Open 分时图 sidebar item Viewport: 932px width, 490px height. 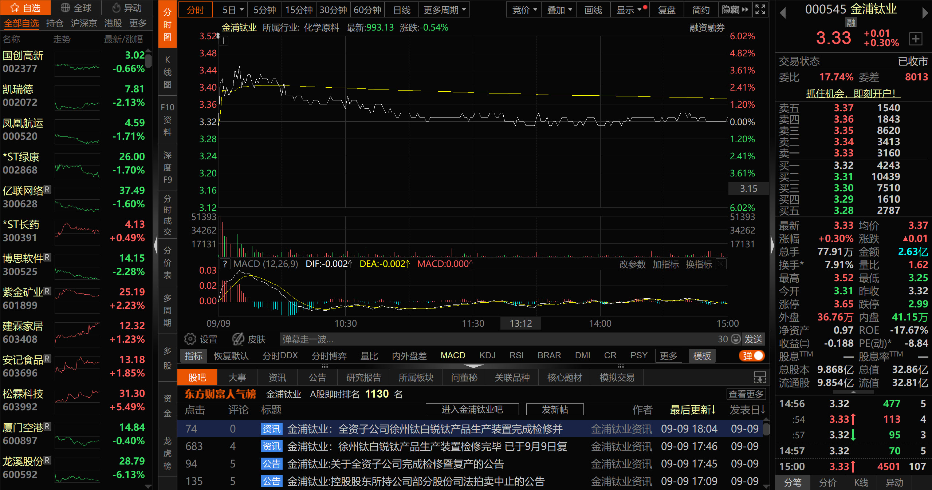(x=168, y=24)
